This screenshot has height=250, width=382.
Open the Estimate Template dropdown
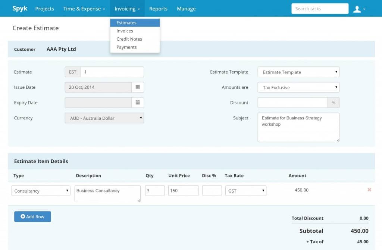pos(298,72)
